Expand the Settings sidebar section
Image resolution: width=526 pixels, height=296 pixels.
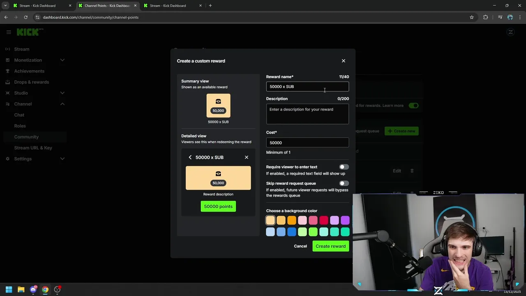click(62, 159)
